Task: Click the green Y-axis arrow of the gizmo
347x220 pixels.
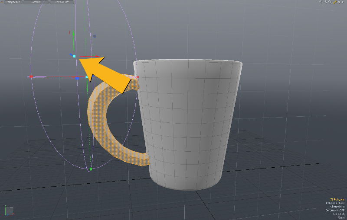Action: [x=73, y=34]
